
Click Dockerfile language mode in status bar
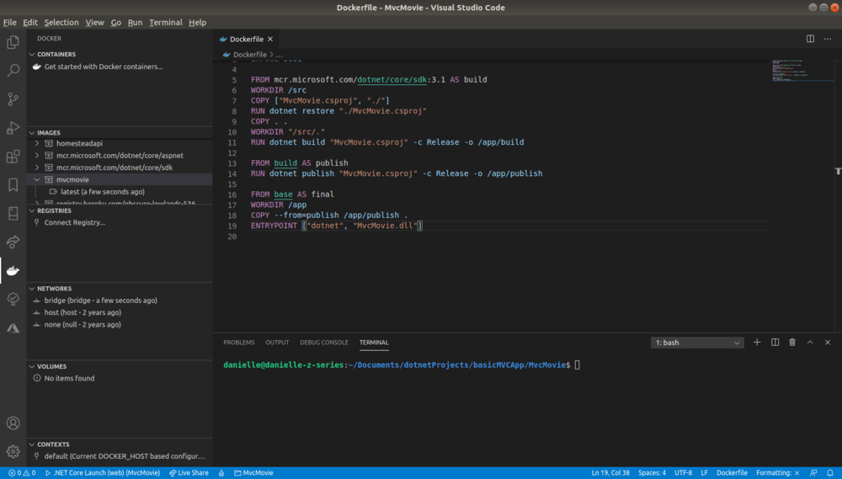[x=732, y=472]
